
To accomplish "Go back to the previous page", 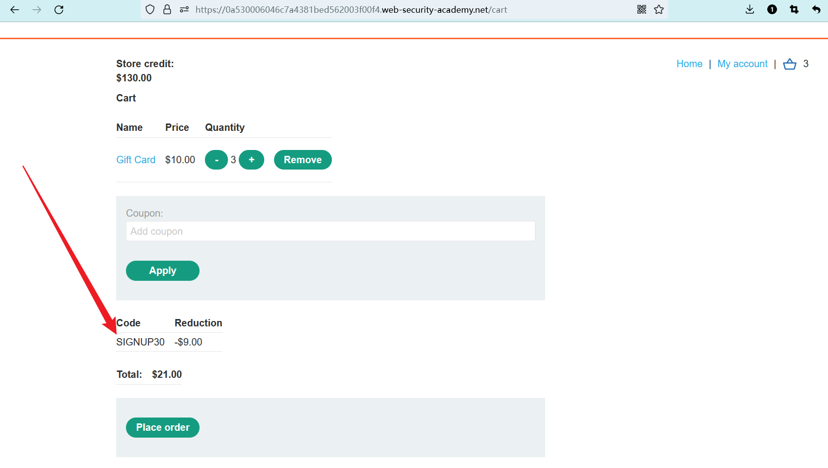I will click(x=15, y=10).
